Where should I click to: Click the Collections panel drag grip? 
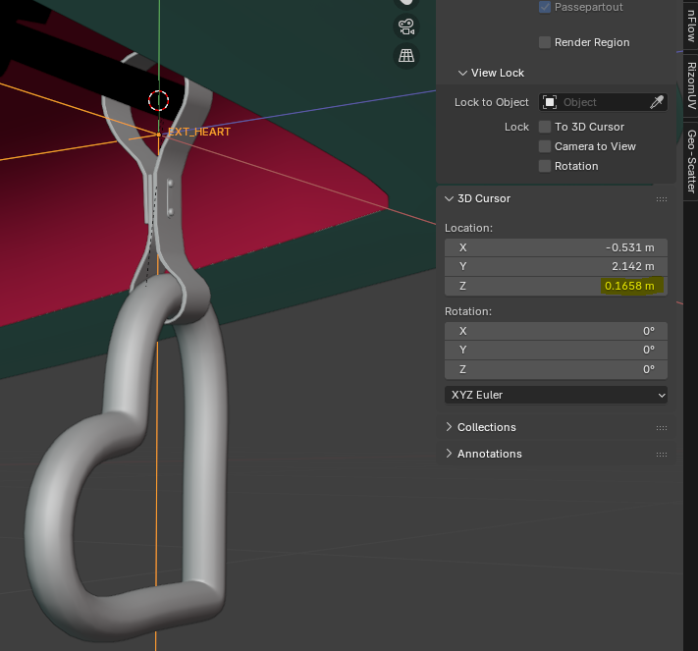(x=662, y=428)
